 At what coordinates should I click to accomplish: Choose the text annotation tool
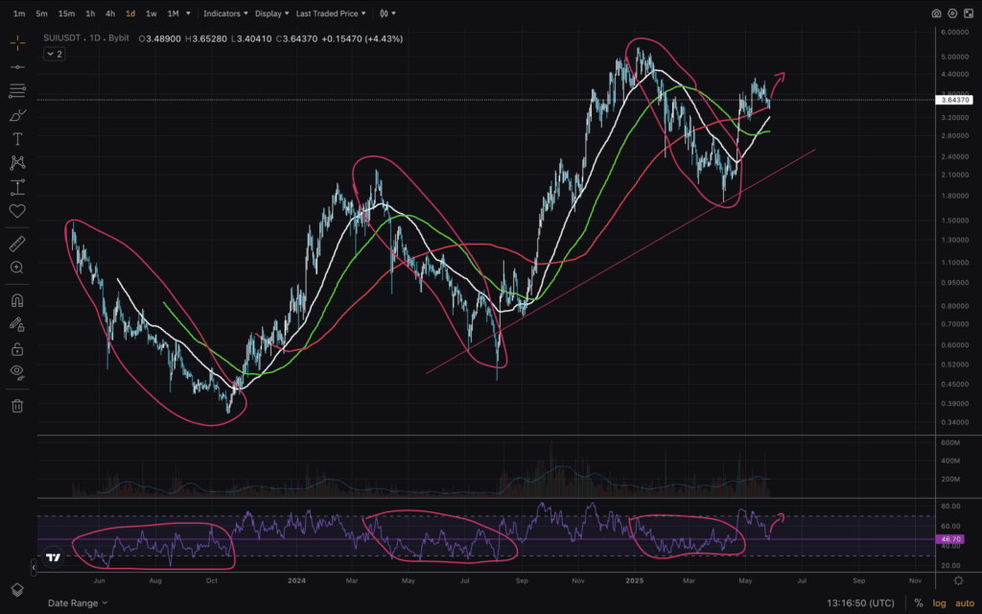[x=17, y=138]
